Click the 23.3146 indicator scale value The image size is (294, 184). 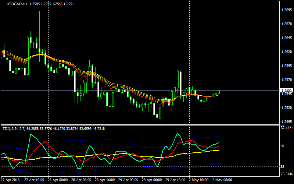pyautogui.click(x=287, y=174)
